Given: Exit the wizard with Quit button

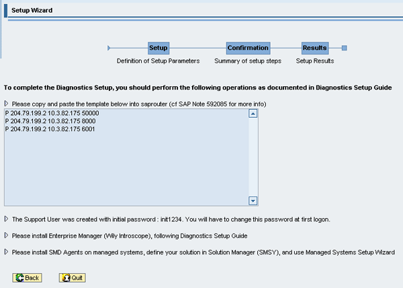Looking at the screenshot, I should (x=72, y=277).
